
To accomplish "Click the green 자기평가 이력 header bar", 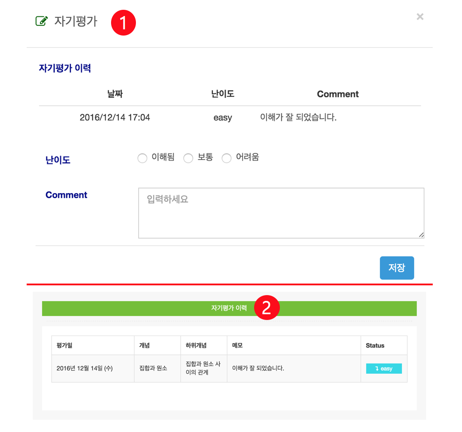I will 229,308.
